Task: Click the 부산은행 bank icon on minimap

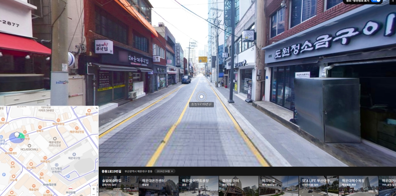Action: click(x=70, y=189)
